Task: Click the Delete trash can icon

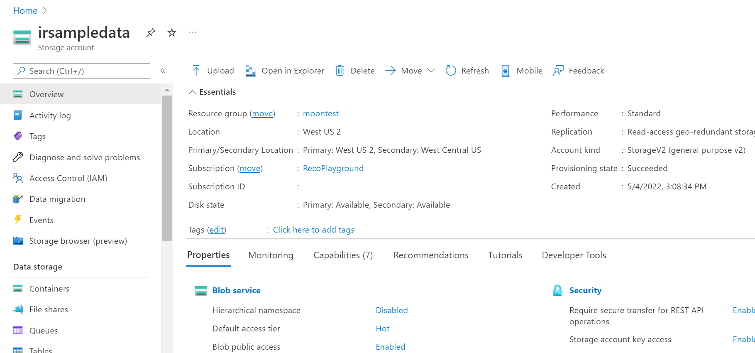Action: (x=340, y=71)
